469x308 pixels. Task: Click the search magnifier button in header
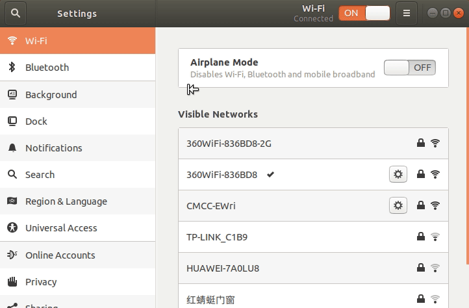click(x=15, y=13)
